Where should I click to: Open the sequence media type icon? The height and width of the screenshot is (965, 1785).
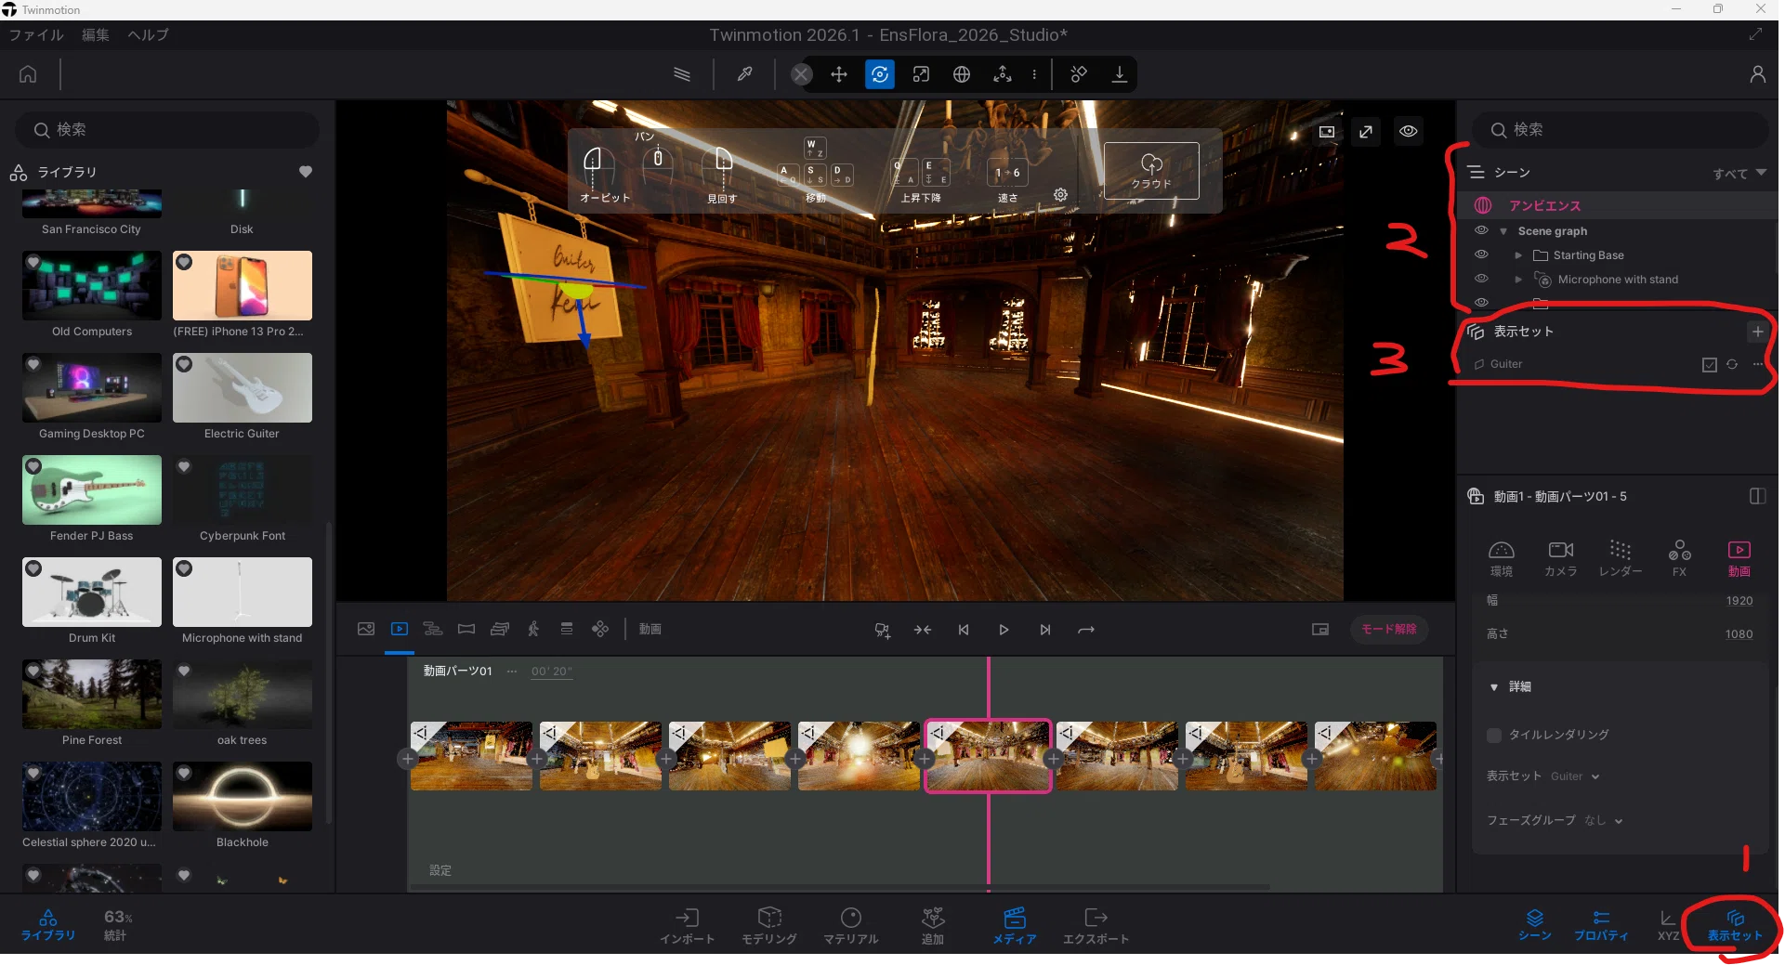(433, 629)
